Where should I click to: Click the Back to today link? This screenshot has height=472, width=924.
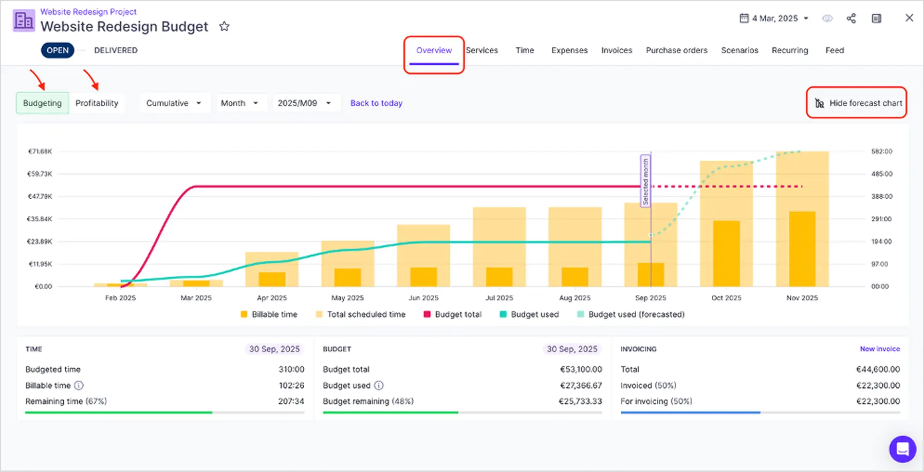coord(376,103)
